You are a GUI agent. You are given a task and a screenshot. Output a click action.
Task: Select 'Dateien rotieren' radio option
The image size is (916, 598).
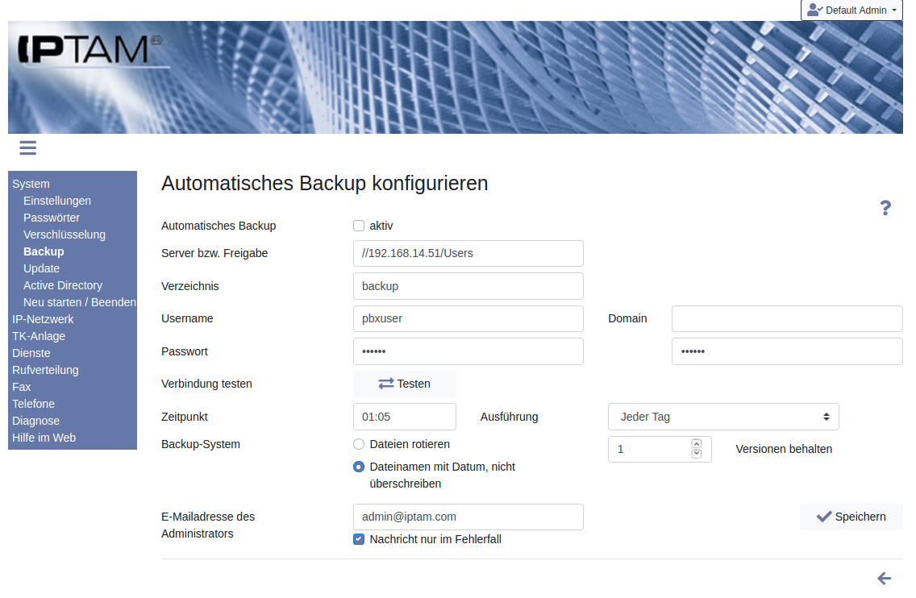359,444
